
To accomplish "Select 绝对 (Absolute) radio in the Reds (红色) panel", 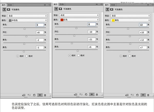I will [79, 56].
